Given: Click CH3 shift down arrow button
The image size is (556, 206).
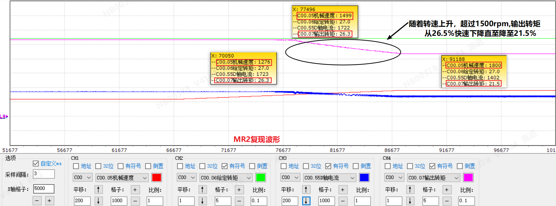Looking at the screenshot, I should click(306, 201).
